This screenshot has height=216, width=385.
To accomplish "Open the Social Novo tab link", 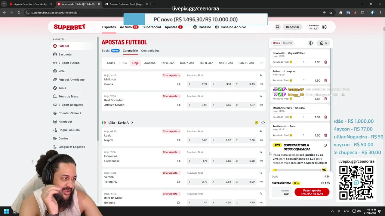I will point(111,51).
